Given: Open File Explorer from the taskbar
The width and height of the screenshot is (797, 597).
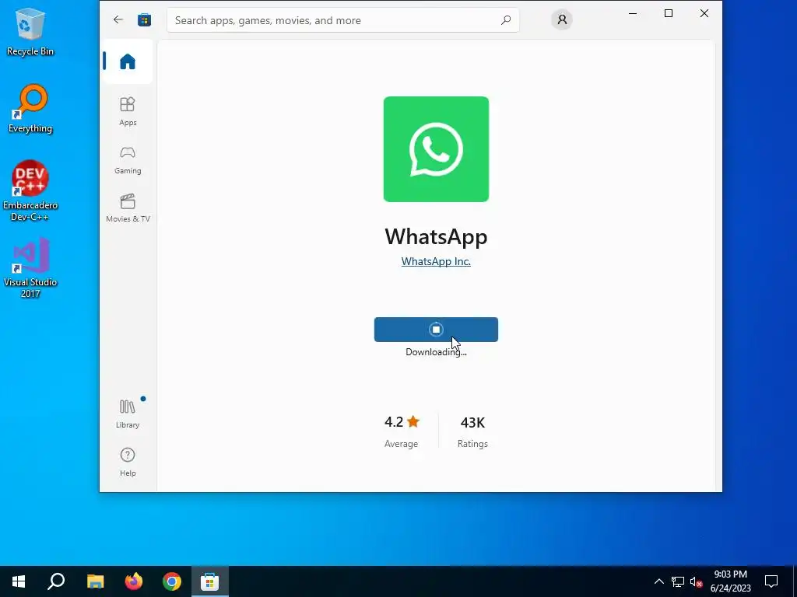Looking at the screenshot, I should pyautogui.click(x=95, y=581).
